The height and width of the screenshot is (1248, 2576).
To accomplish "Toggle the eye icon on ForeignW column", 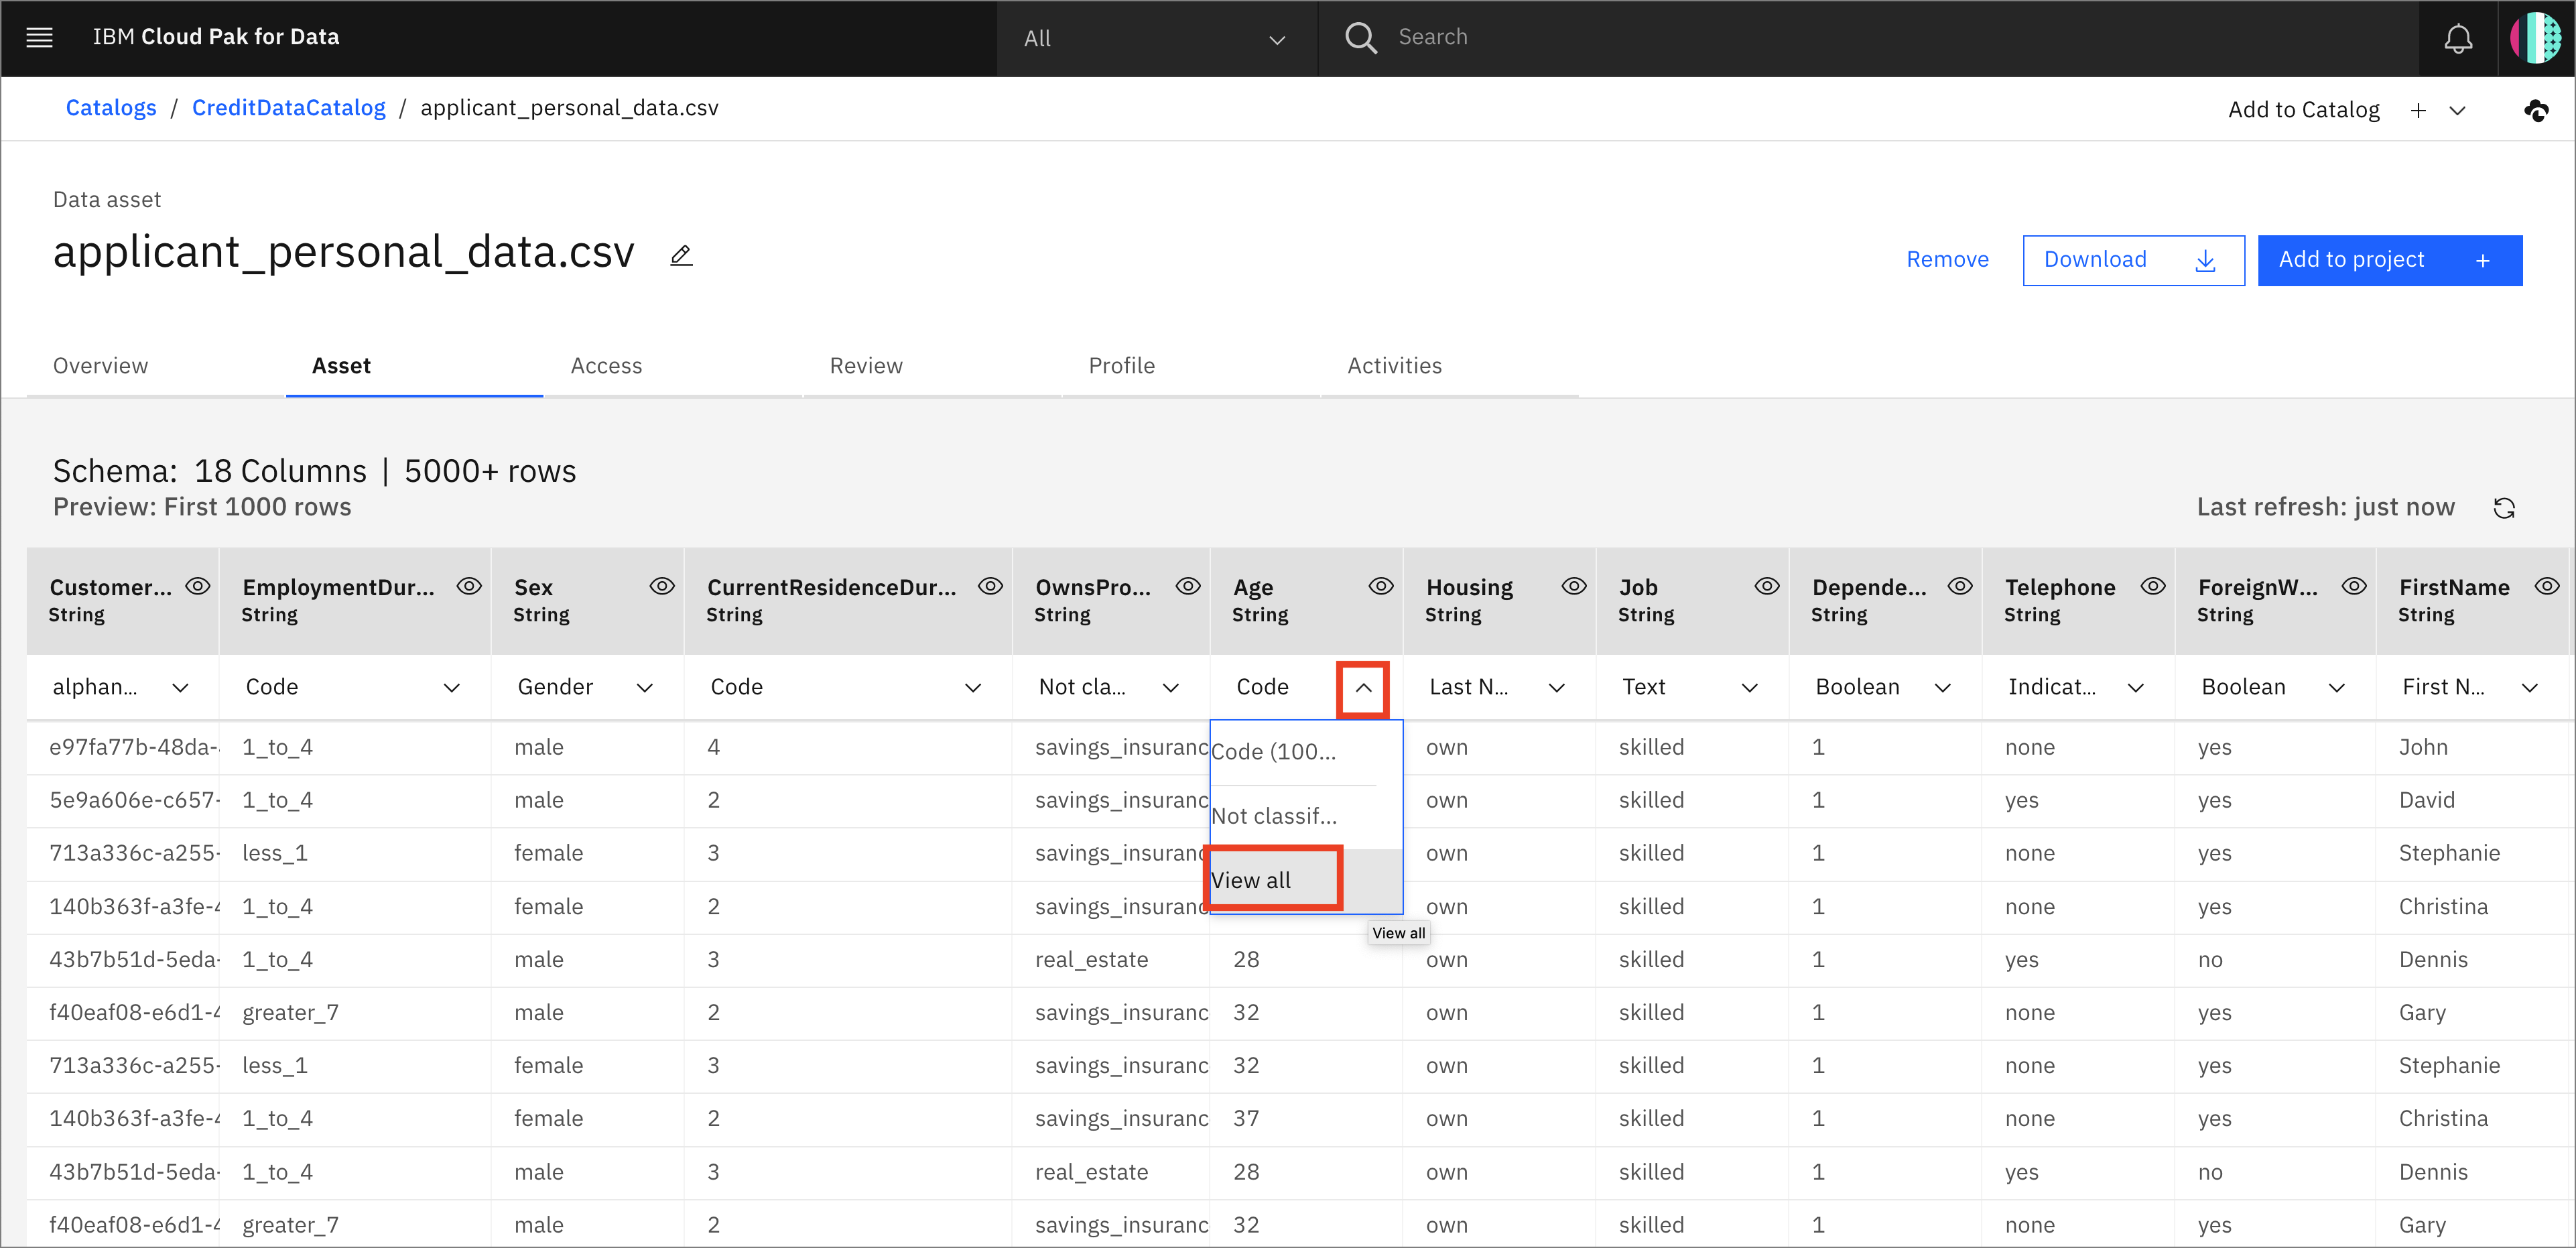I will click(2353, 586).
